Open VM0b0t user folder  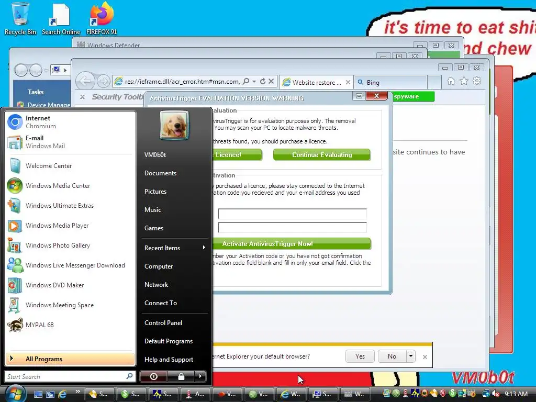[x=155, y=155]
